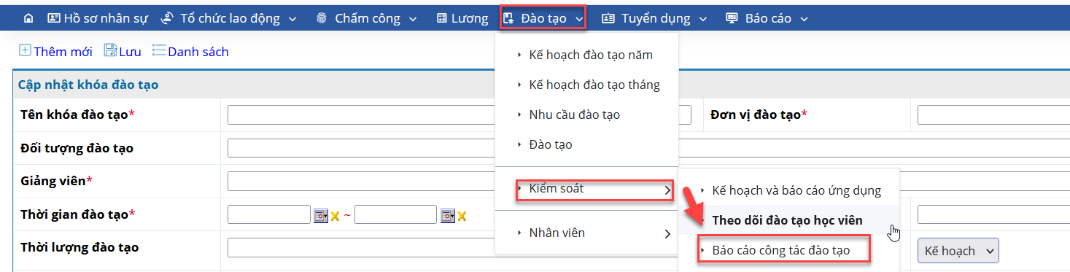Image resolution: width=1070 pixels, height=272 pixels.
Task: Open the end date calendar picker icon
Action: point(448,215)
